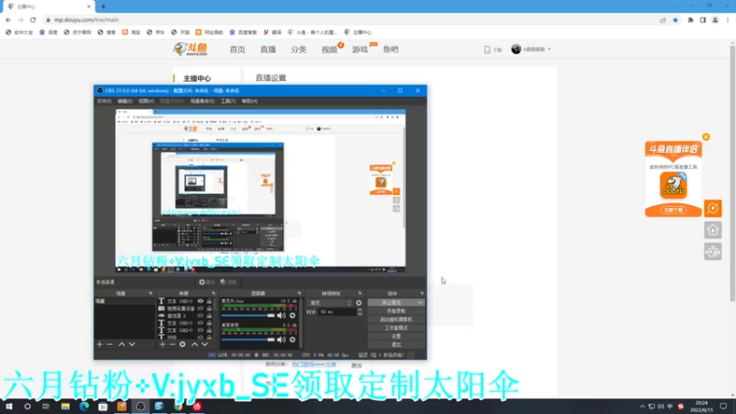This screenshot has height=414, width=736.
Task: Click Start Recording in OBS controls
Action: pyautogui.click(x=397, y=311)
